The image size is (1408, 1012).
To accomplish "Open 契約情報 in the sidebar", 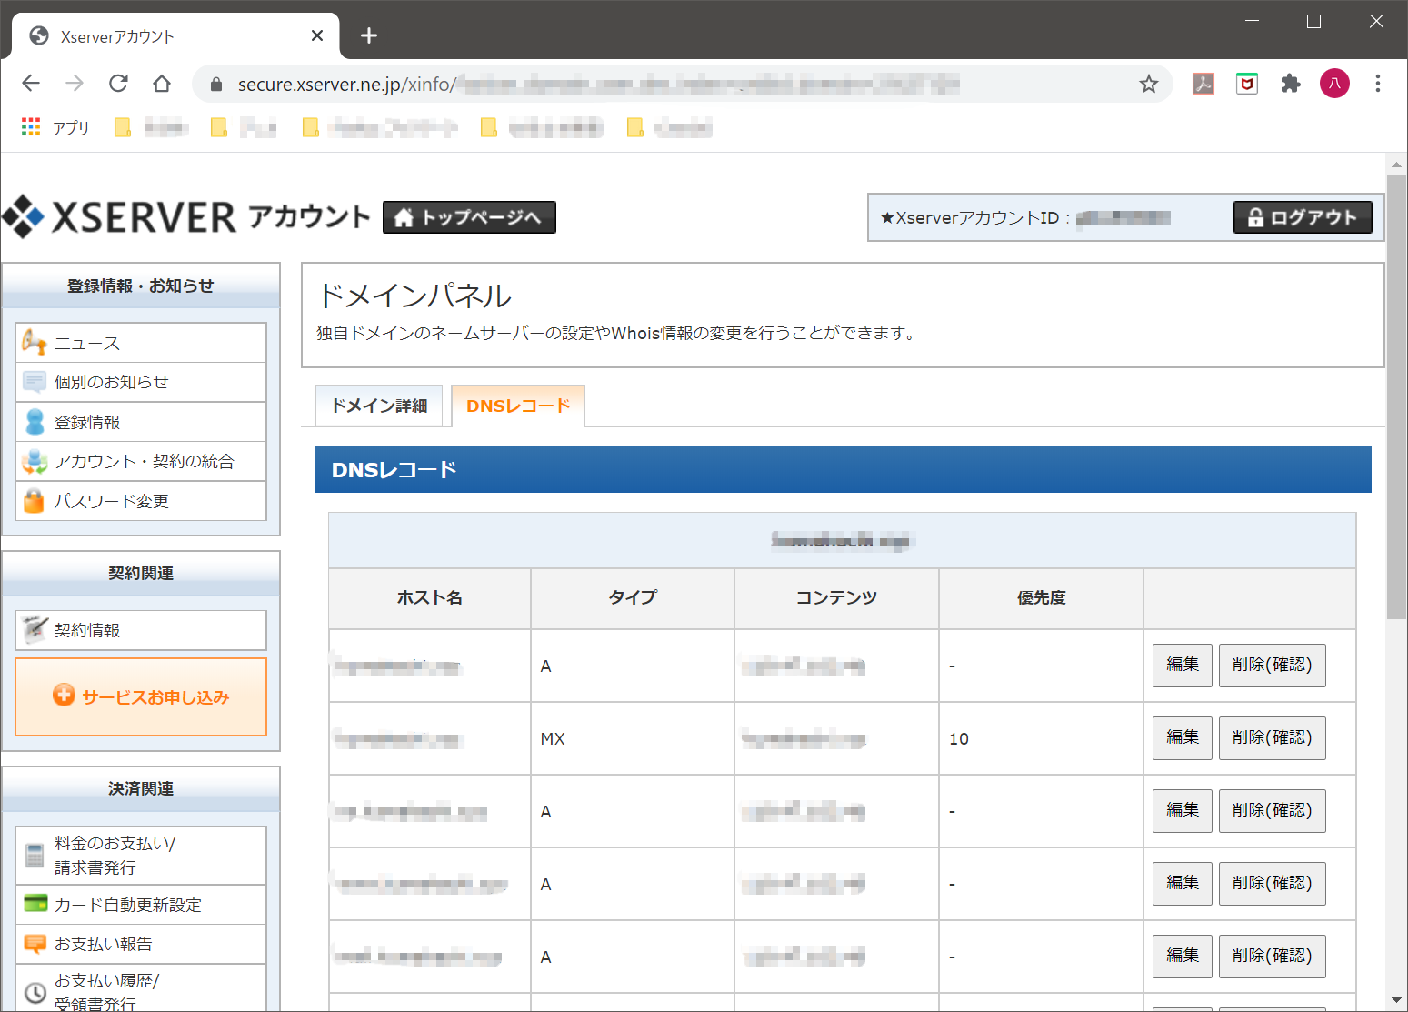I will [141, 630].
